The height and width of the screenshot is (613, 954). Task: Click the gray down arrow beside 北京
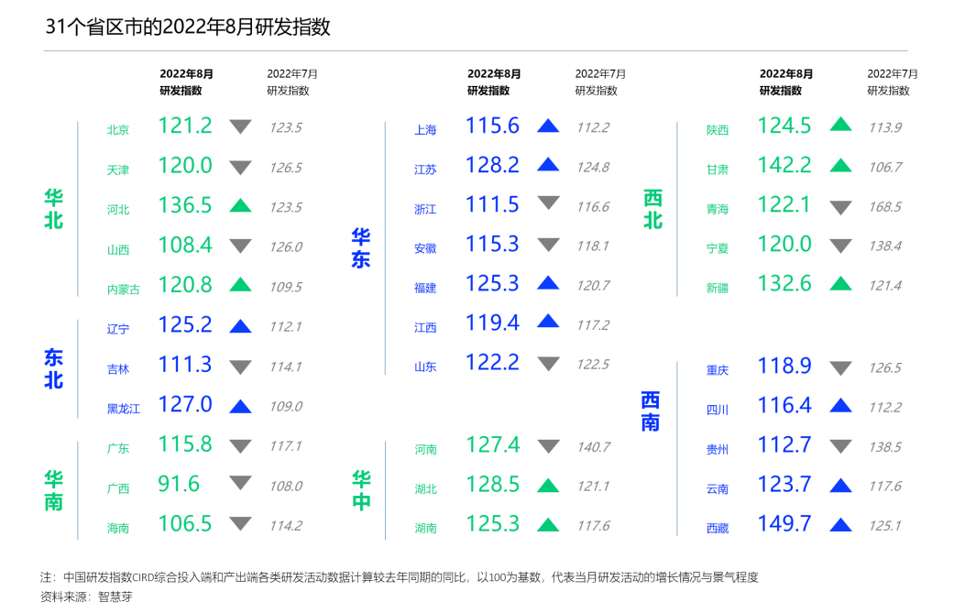coord(240,126)
